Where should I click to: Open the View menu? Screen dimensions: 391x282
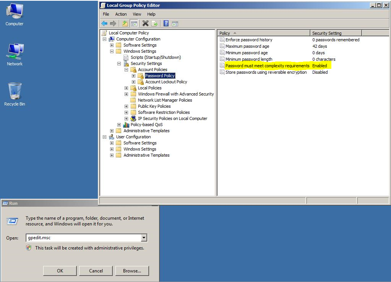pos(137,14)
